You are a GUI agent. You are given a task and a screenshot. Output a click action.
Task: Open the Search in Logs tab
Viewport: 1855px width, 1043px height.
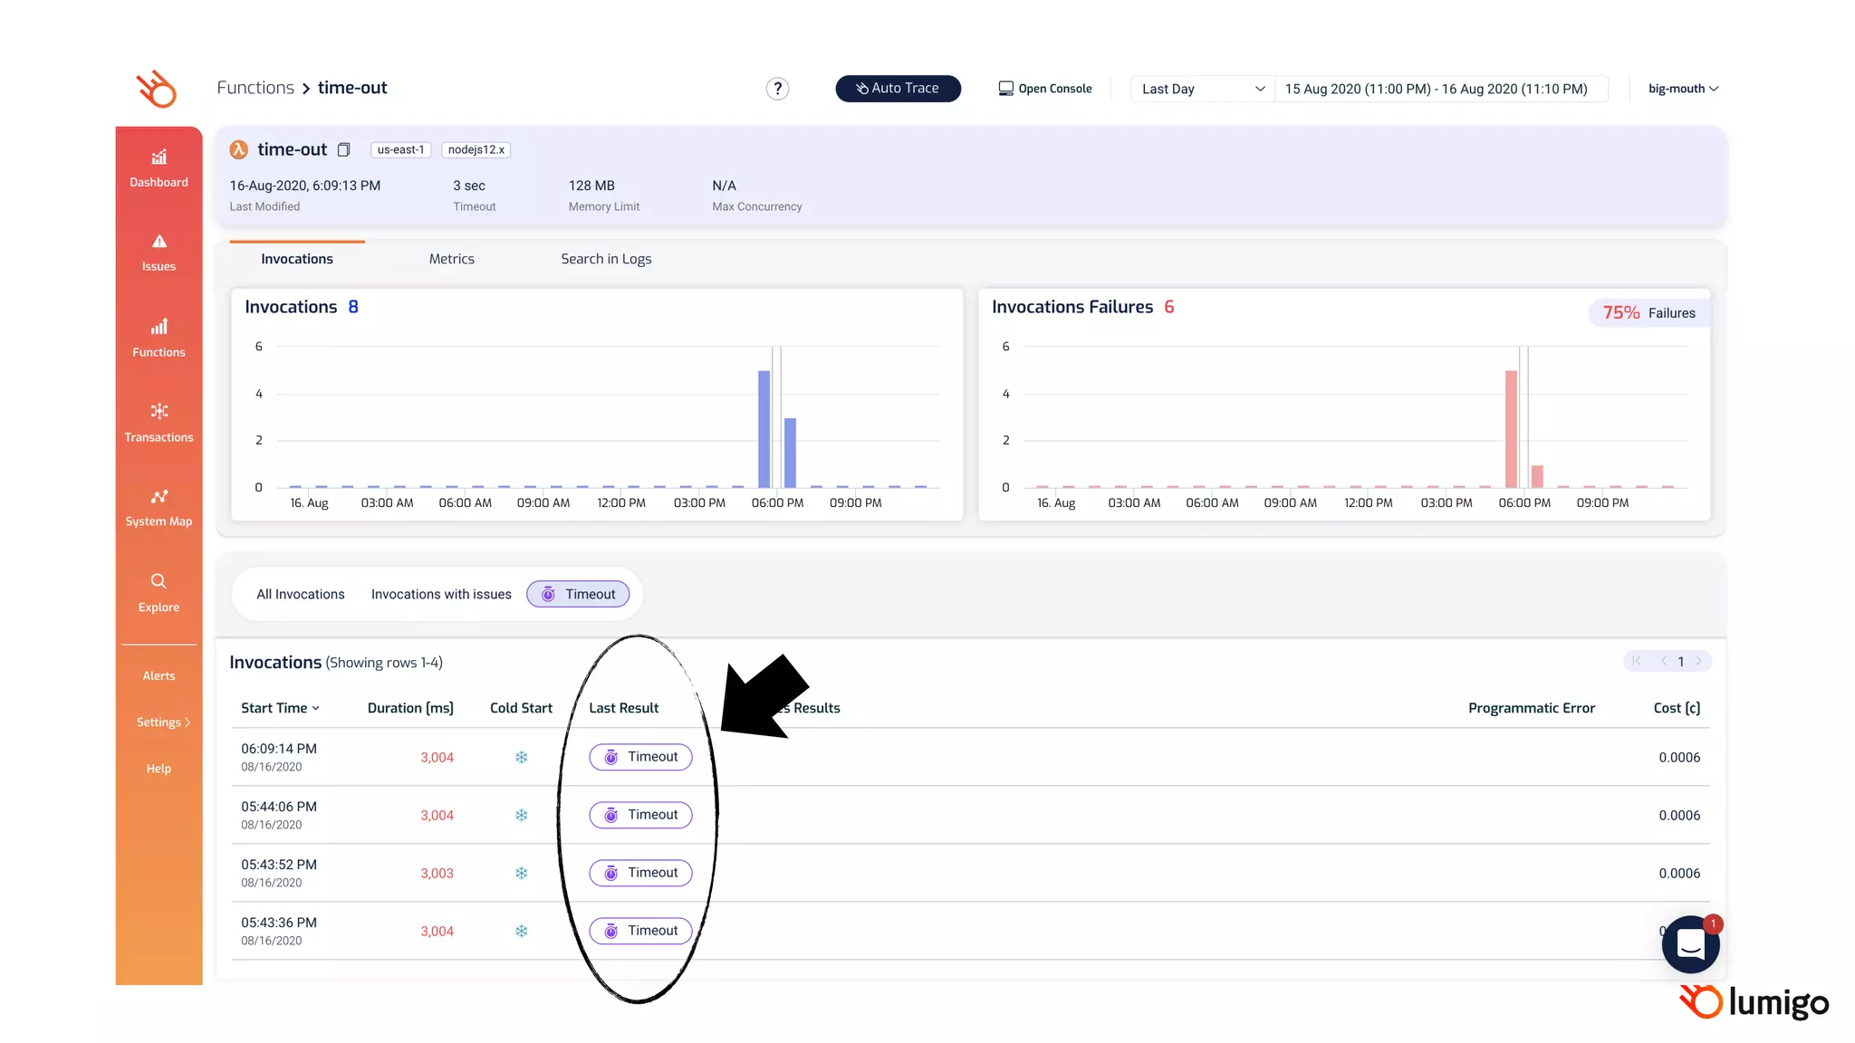point(606,259)
